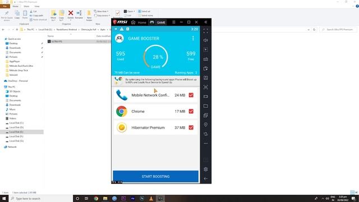This screenshot has height=202, width=359.
Task: Uncheck the Chrome app checkbox
Action: coord(191,111)
